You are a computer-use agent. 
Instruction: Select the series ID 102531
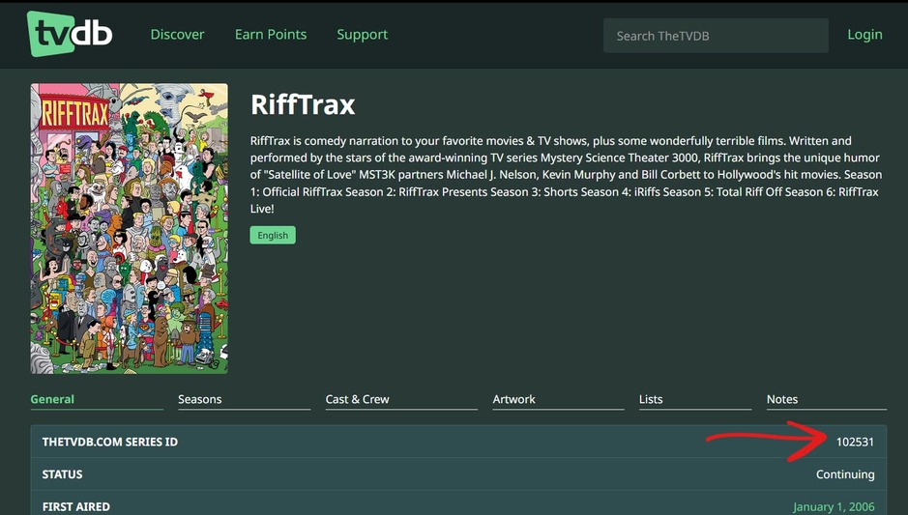coord(855,443)
